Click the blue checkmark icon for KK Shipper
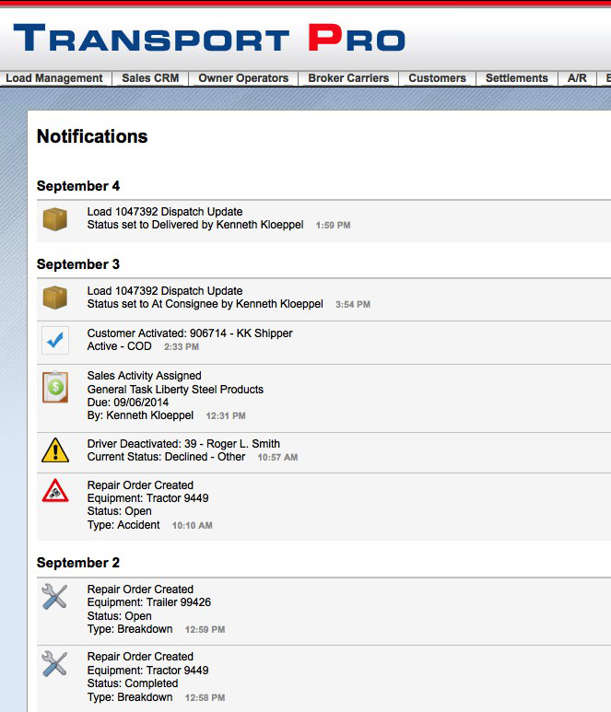The height and width of the screenshot is (712, 611). [x=55, y=340]
